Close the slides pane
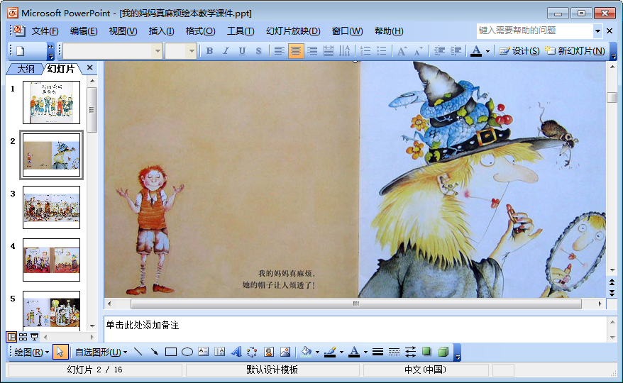623x383 pixels. click(90, 67)
